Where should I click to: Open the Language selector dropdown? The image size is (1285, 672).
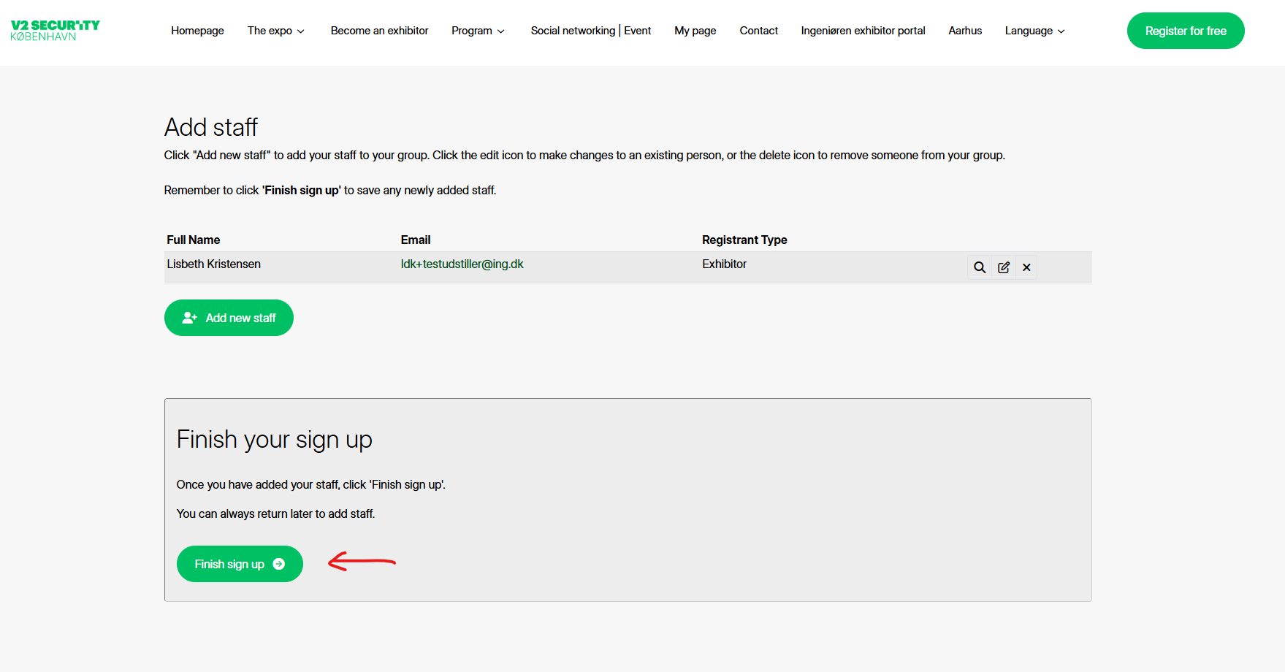[x=1034, y=31]
